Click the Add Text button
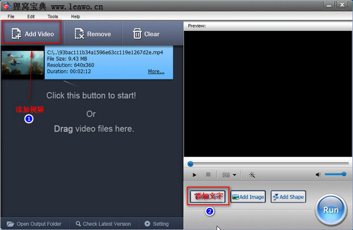Image resolution: width=353 pixels, height=230 pixels. (x=208, y=196)
